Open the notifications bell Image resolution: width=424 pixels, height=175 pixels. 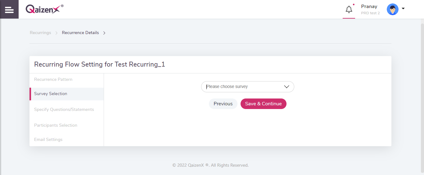[x=349, y=10]
